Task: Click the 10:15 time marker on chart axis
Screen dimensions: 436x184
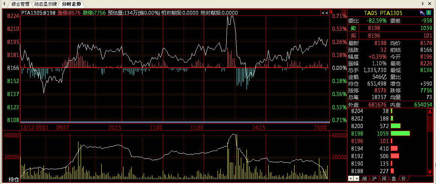Action: [x=115, y=128]
